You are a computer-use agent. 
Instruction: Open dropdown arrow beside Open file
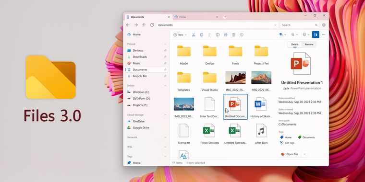click(304, 154)
